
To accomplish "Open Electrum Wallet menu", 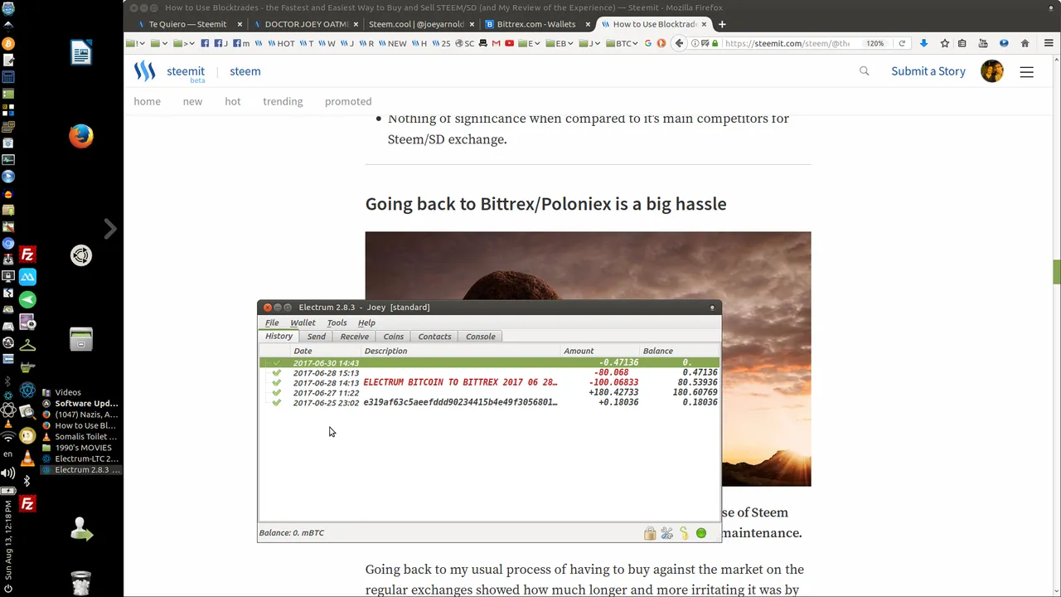I will (x=303, y=323).
